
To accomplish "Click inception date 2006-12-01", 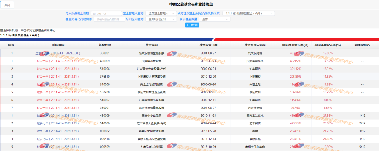I will (x=208, y=92).
